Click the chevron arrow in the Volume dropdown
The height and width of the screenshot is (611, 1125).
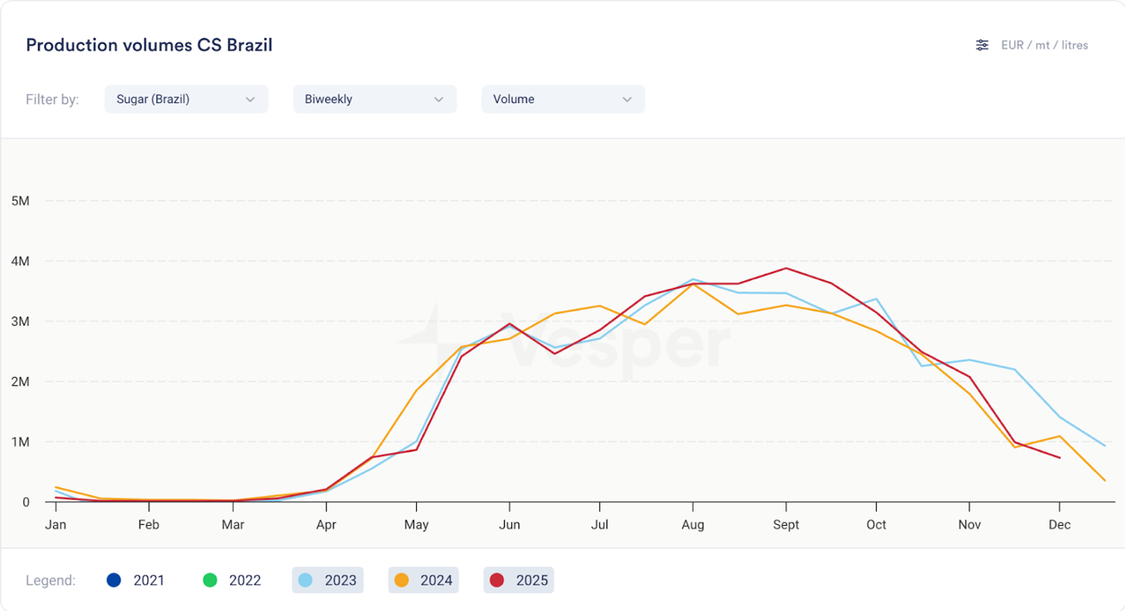(x=627, y=100)
